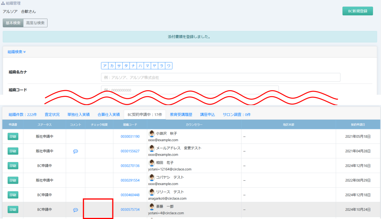Viewport: 381px width, 219px height.
Task: Click the 組織名カナ input field
Action: [x=220, y=77]
